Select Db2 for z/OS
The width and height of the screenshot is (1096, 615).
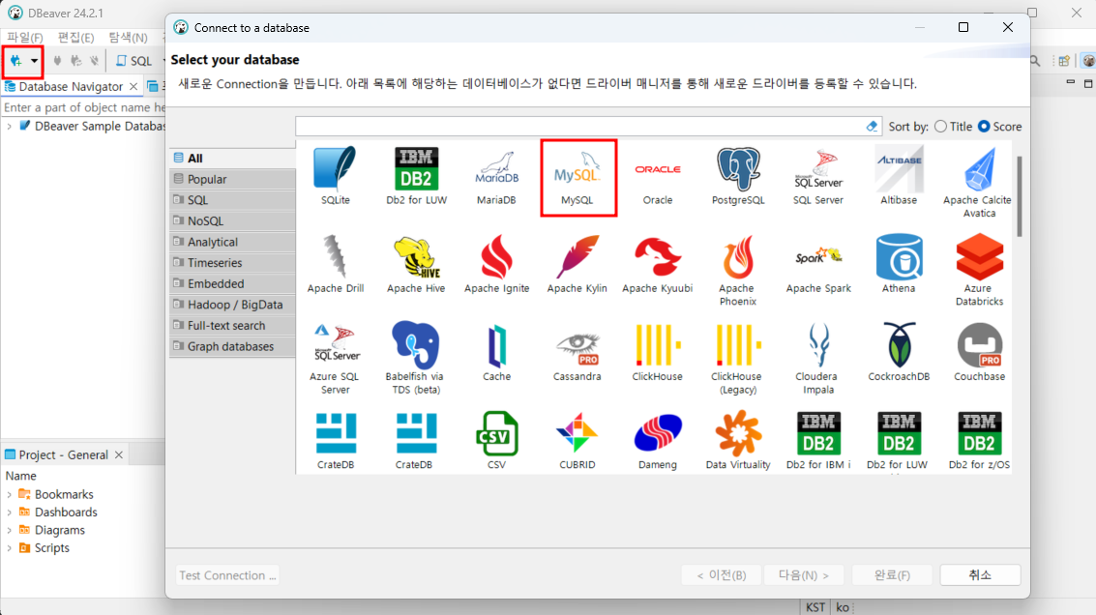(x=979, y=440)
